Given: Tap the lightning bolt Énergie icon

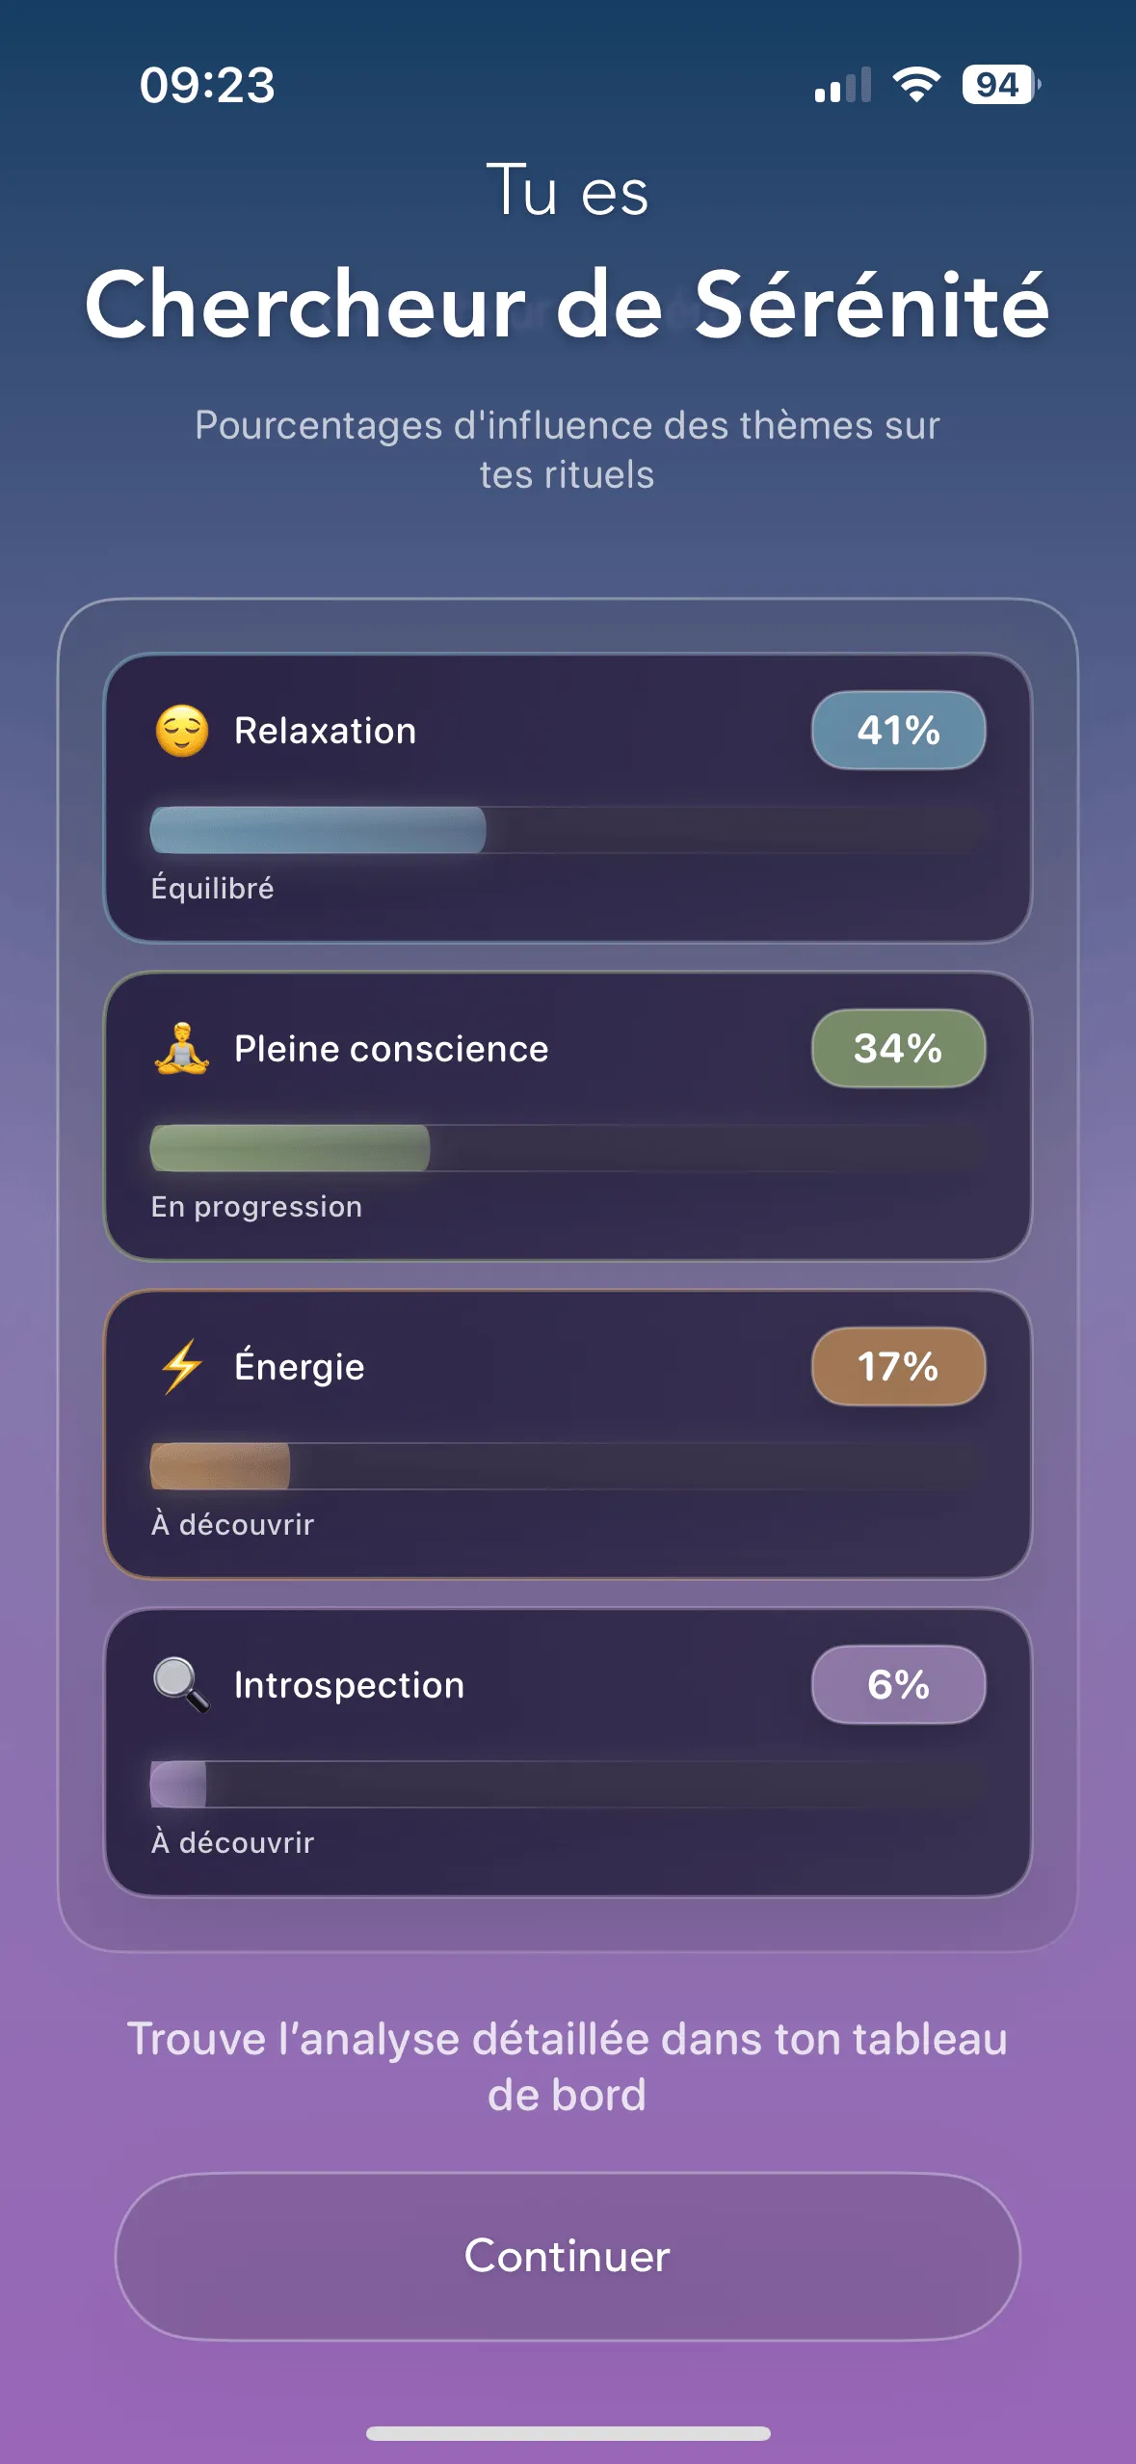Looking at the screenshot, I should coord(182,1366).
